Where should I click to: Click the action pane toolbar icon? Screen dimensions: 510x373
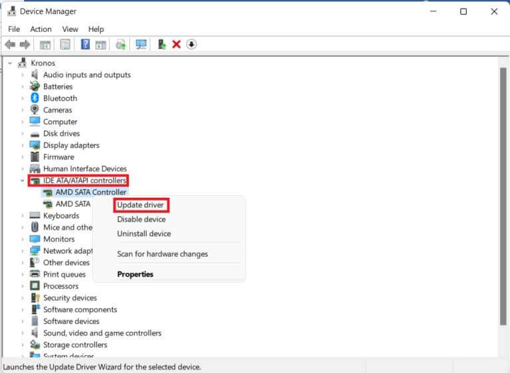[101, 44]
